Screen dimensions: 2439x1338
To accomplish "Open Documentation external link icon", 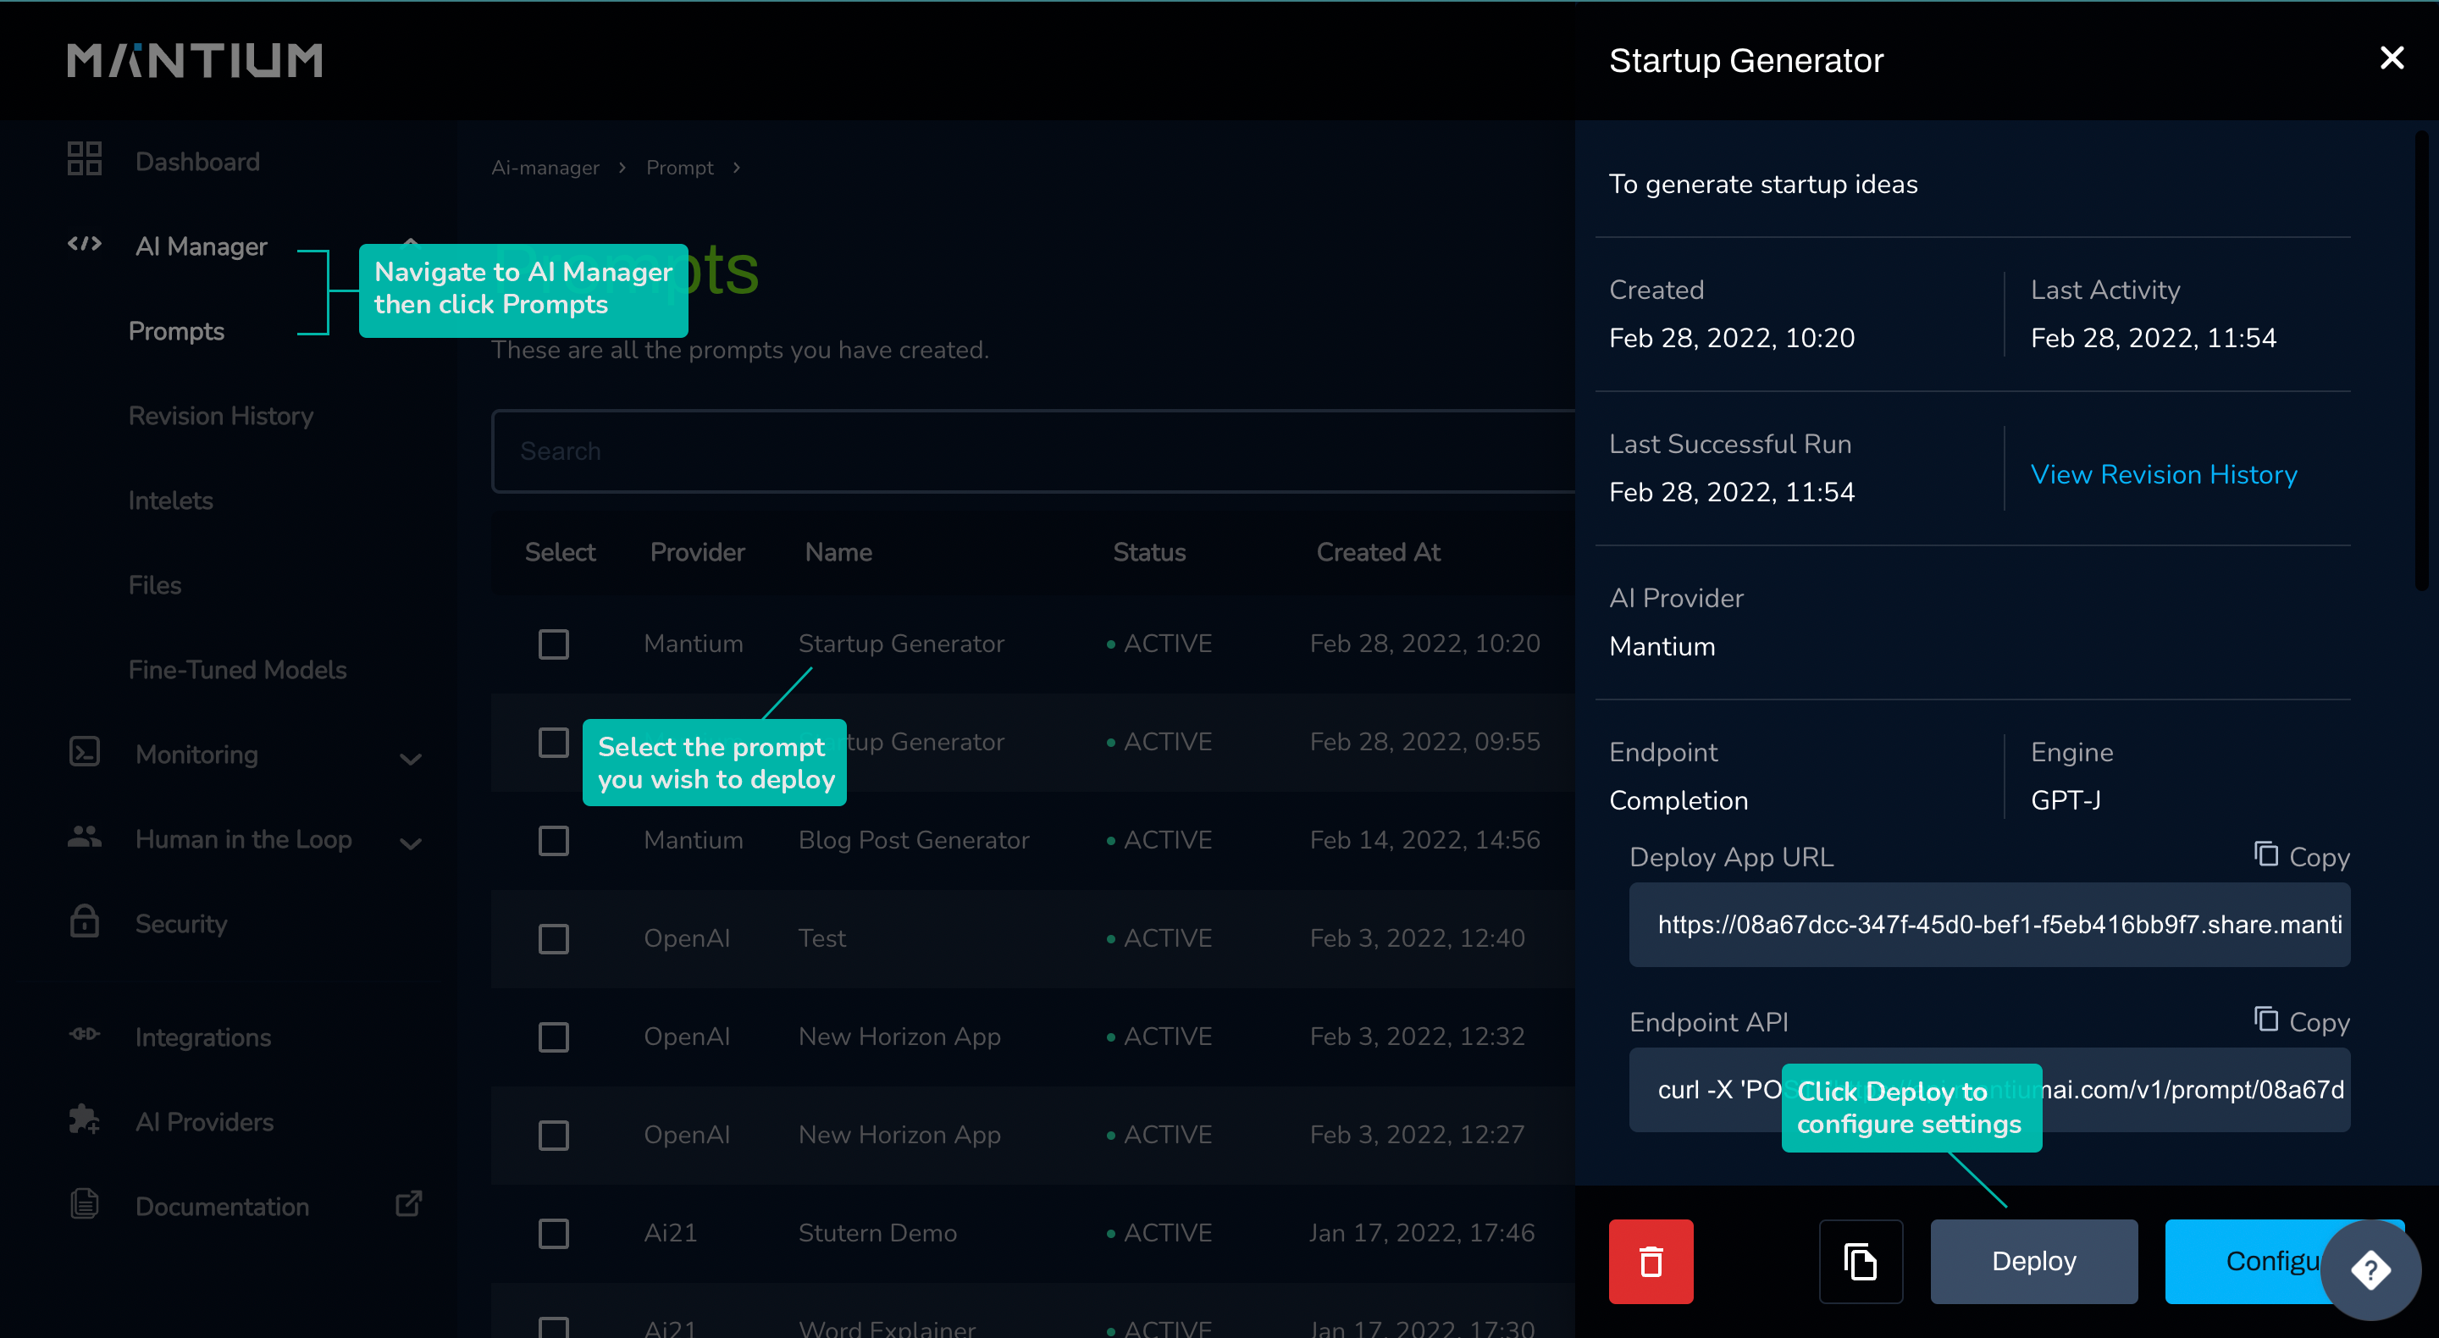I will 408,1203.
